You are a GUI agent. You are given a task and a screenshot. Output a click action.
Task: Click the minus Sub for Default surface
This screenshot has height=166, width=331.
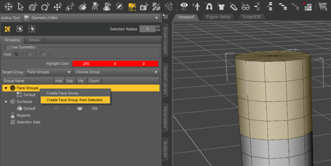pos(67,108)
